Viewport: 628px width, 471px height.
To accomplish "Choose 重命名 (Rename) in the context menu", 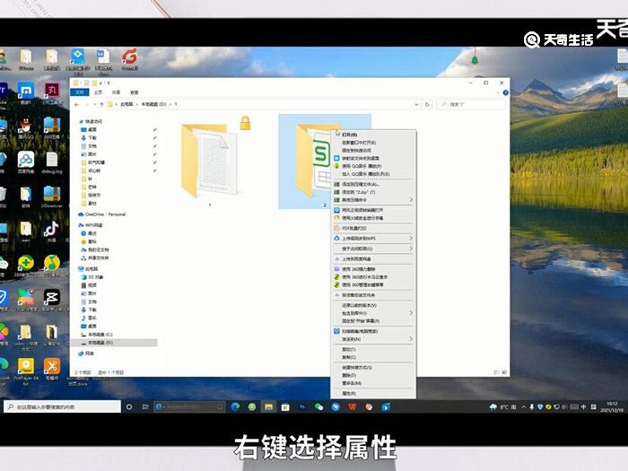I will tap(373, 383).
